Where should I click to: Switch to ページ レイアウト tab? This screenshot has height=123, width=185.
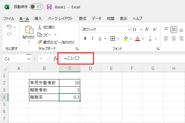[x=60, y=18]
